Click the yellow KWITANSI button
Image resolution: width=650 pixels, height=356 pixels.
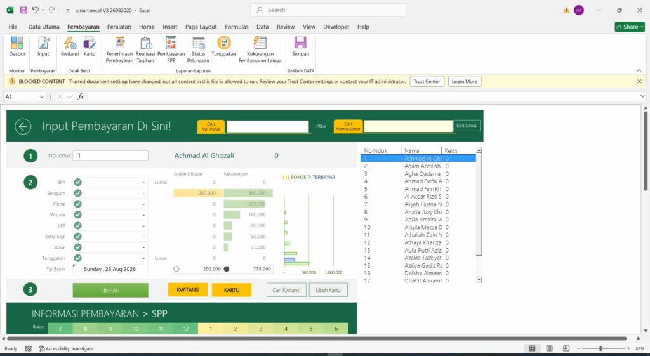(188, 290)
